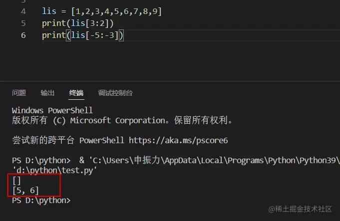Focus the last PS D:\python> terminal prompt

click(x=41, y=200)
